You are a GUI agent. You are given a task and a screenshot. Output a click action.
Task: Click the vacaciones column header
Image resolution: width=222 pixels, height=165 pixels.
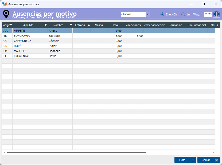coord(133,25)
